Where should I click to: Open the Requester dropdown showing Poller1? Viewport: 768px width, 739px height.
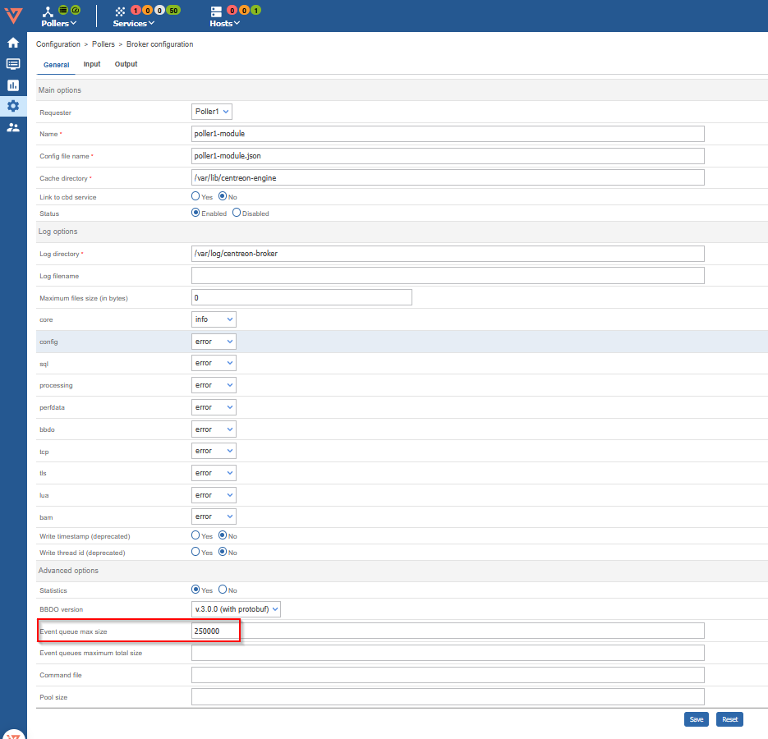coord(212,112)
